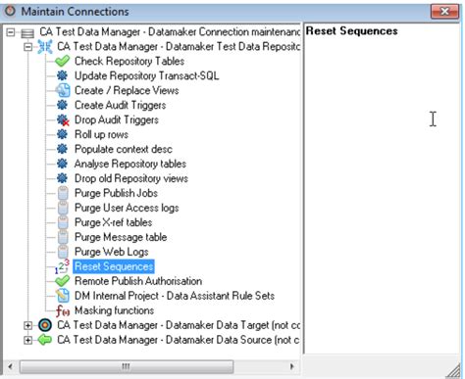465x379 pixels.
Task: Click the gear with red X icon for Drop Audit Triggers
Action: point(63,119)
